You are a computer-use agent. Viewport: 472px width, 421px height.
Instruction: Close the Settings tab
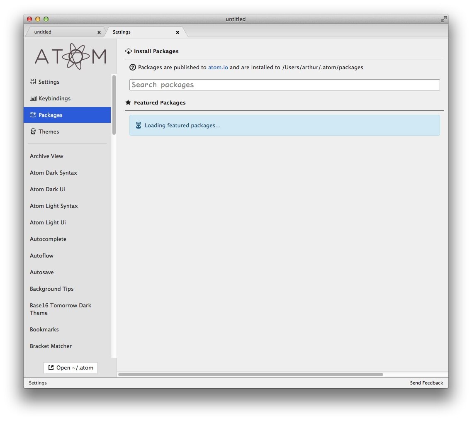point(178,32)
